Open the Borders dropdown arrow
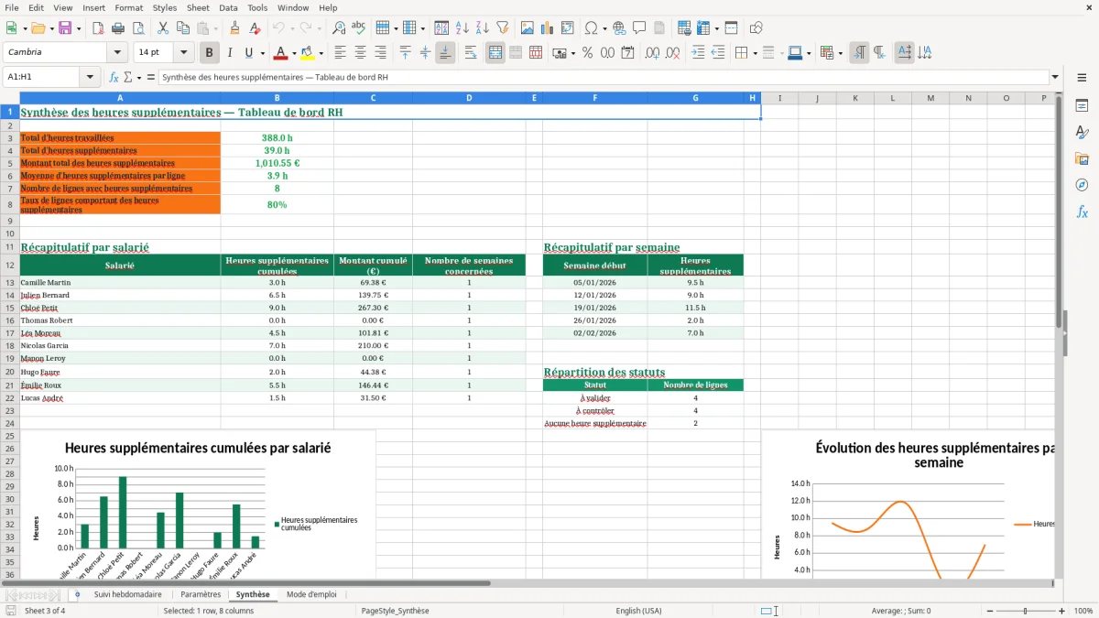This screenshot has width=1099, height=618. pos(755,52)
